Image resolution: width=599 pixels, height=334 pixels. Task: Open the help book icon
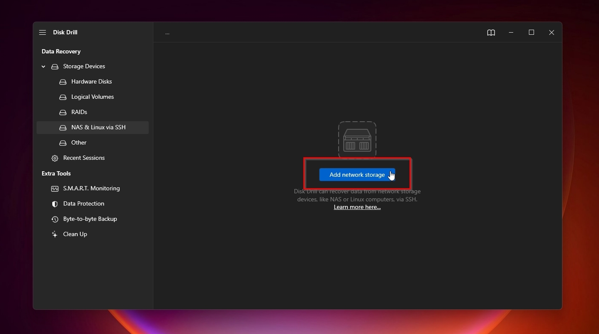tap(491, 33)
